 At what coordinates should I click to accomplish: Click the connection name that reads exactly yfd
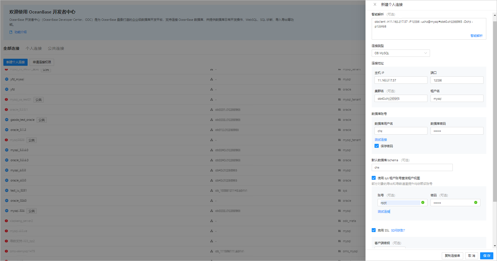click(x=12, y=89)
